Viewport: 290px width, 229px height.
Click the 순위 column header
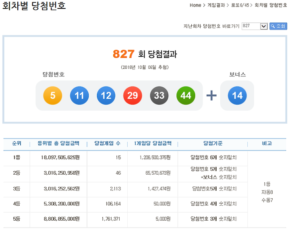(17, 143)
